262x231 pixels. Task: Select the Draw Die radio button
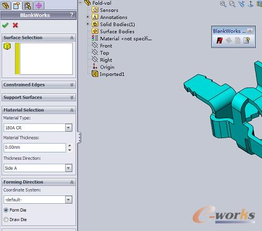[x=6, y=219]
